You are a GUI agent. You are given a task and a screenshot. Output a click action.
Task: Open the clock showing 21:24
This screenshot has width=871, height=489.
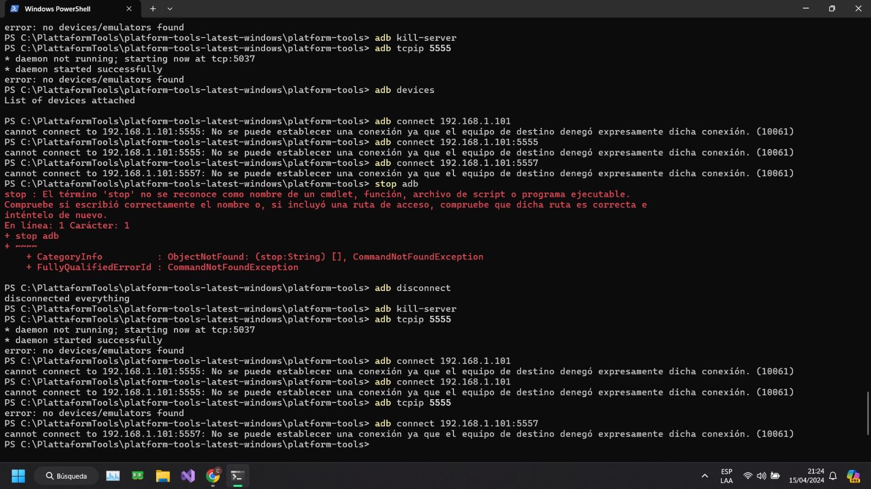pyautogui.click(x=806, y=476)
